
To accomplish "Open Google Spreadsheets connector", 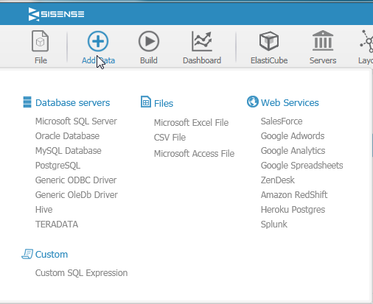I will [x=301, y=166].
